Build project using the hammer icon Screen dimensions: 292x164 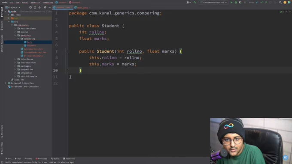195,3
